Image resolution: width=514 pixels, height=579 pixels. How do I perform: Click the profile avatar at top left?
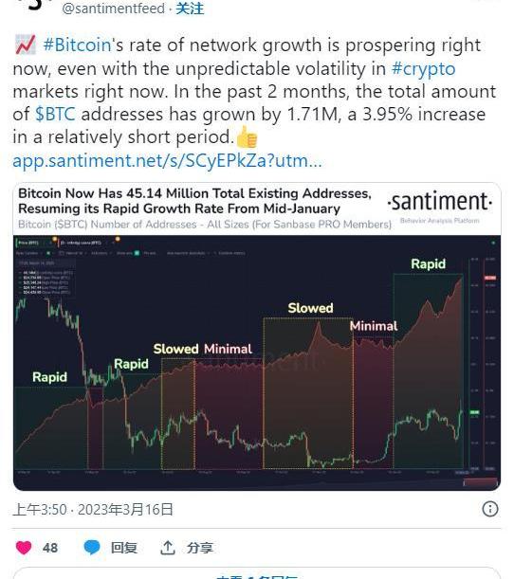(37, 5)
